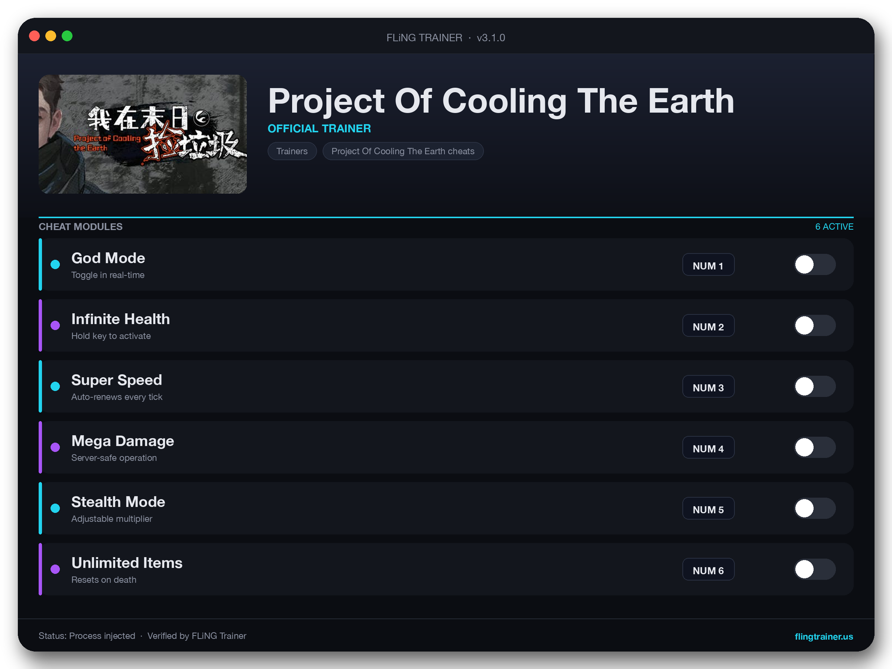Click the game cover thumbnail
The width and height of the screenshot is (892, 669).
point(143,134)
